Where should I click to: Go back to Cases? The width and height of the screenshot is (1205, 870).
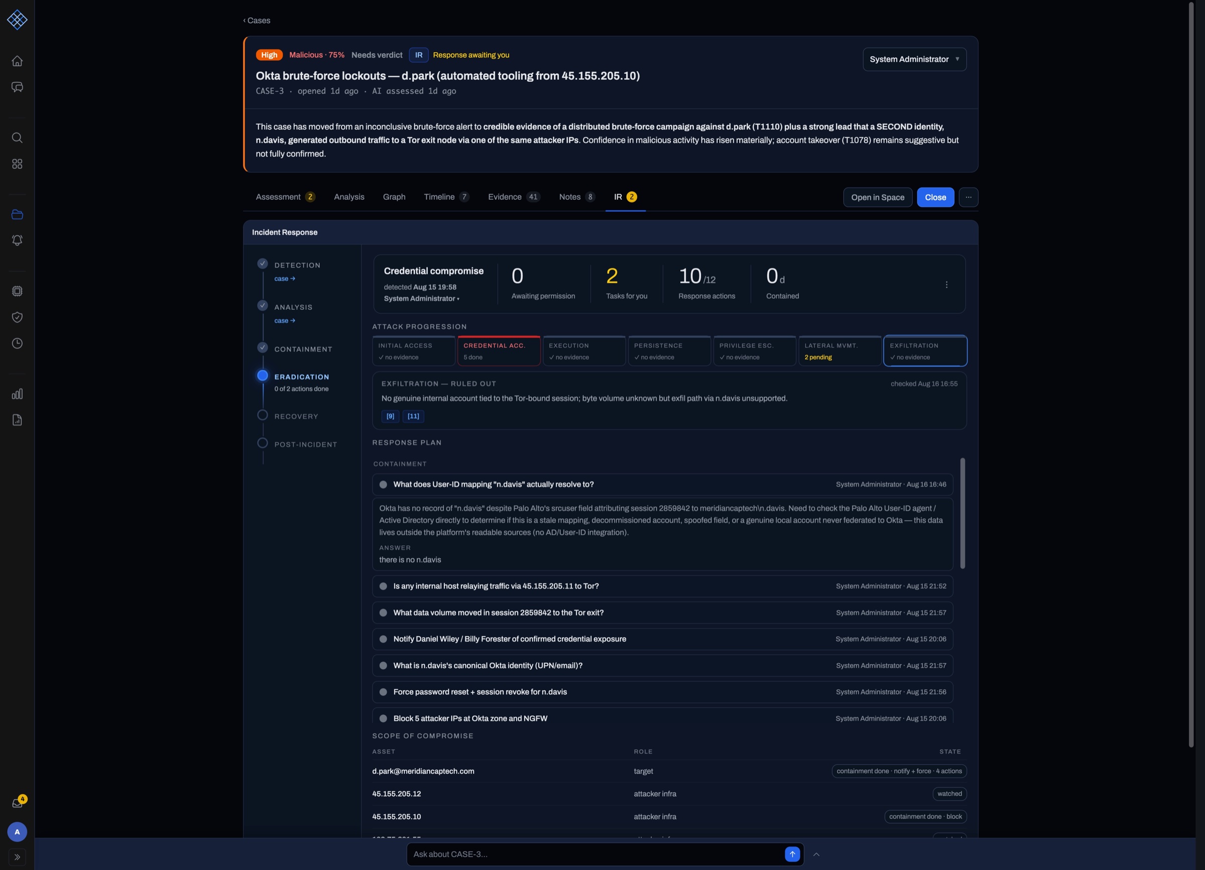(x=257, y=20)
